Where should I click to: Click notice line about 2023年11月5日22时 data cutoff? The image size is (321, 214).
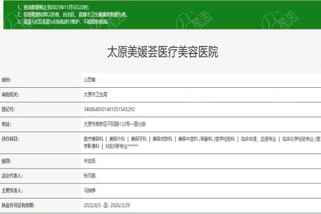(53, 7)
